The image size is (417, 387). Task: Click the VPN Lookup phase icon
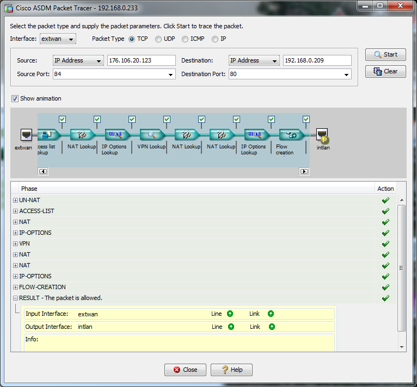pyautogui.click(x=152, y=135)
